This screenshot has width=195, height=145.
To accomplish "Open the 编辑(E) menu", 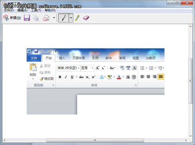I will click(x=22, y=10).
